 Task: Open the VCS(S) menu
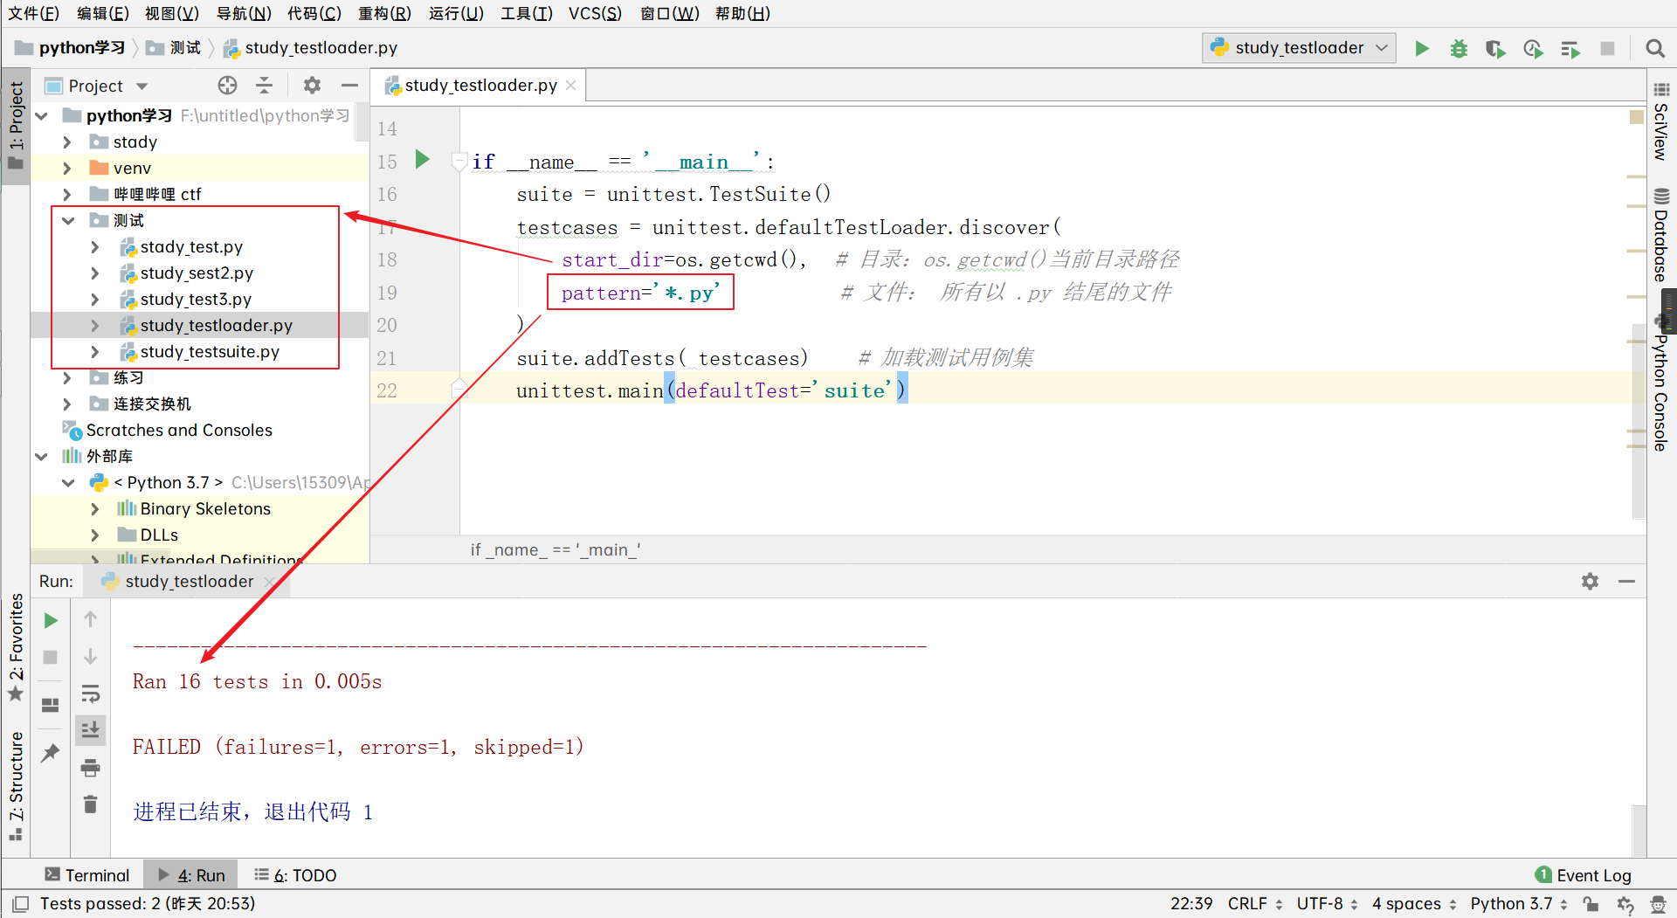tap(595, 13)
